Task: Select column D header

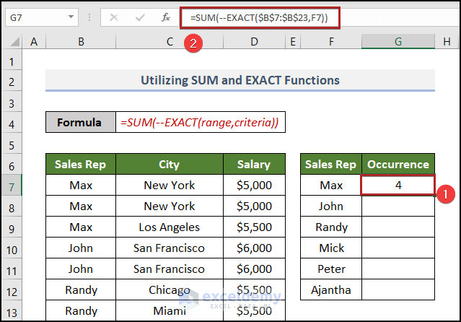Action: click(x=254, y=43)
